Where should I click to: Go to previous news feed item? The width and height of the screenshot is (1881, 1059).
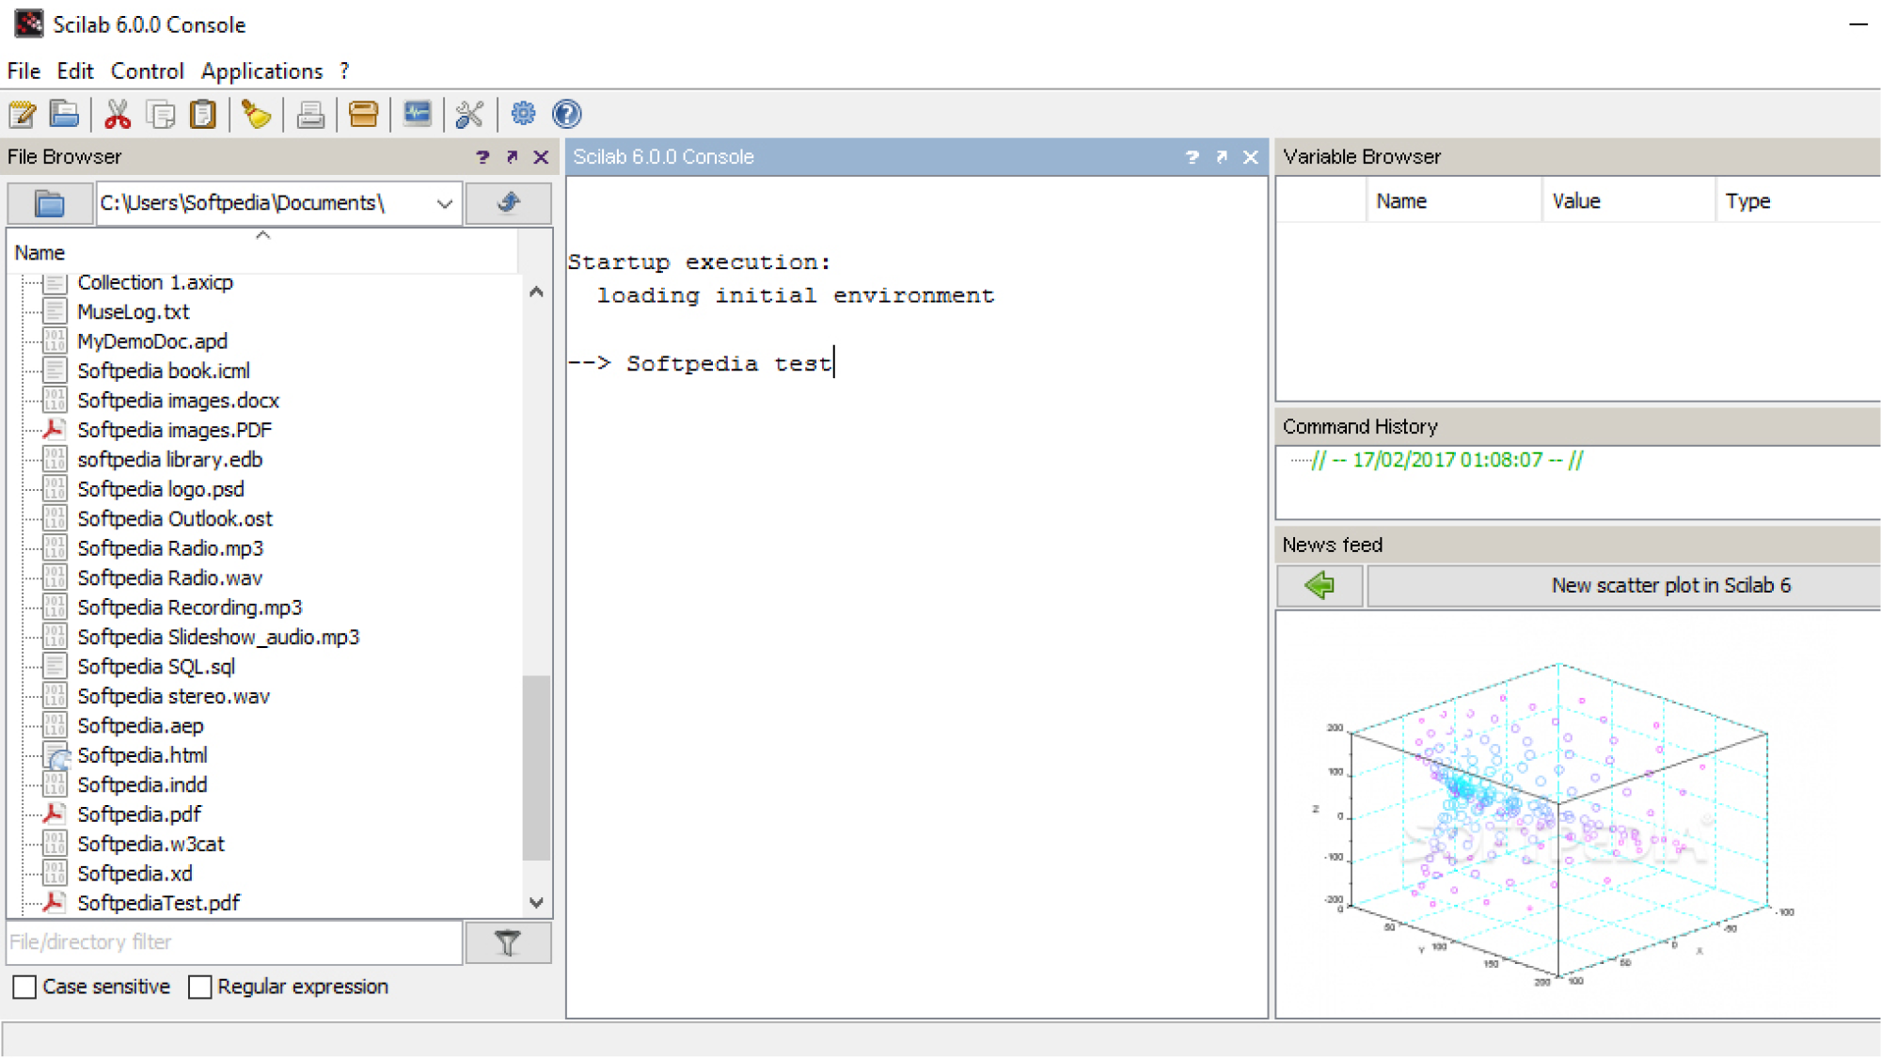click(1320, 586)
